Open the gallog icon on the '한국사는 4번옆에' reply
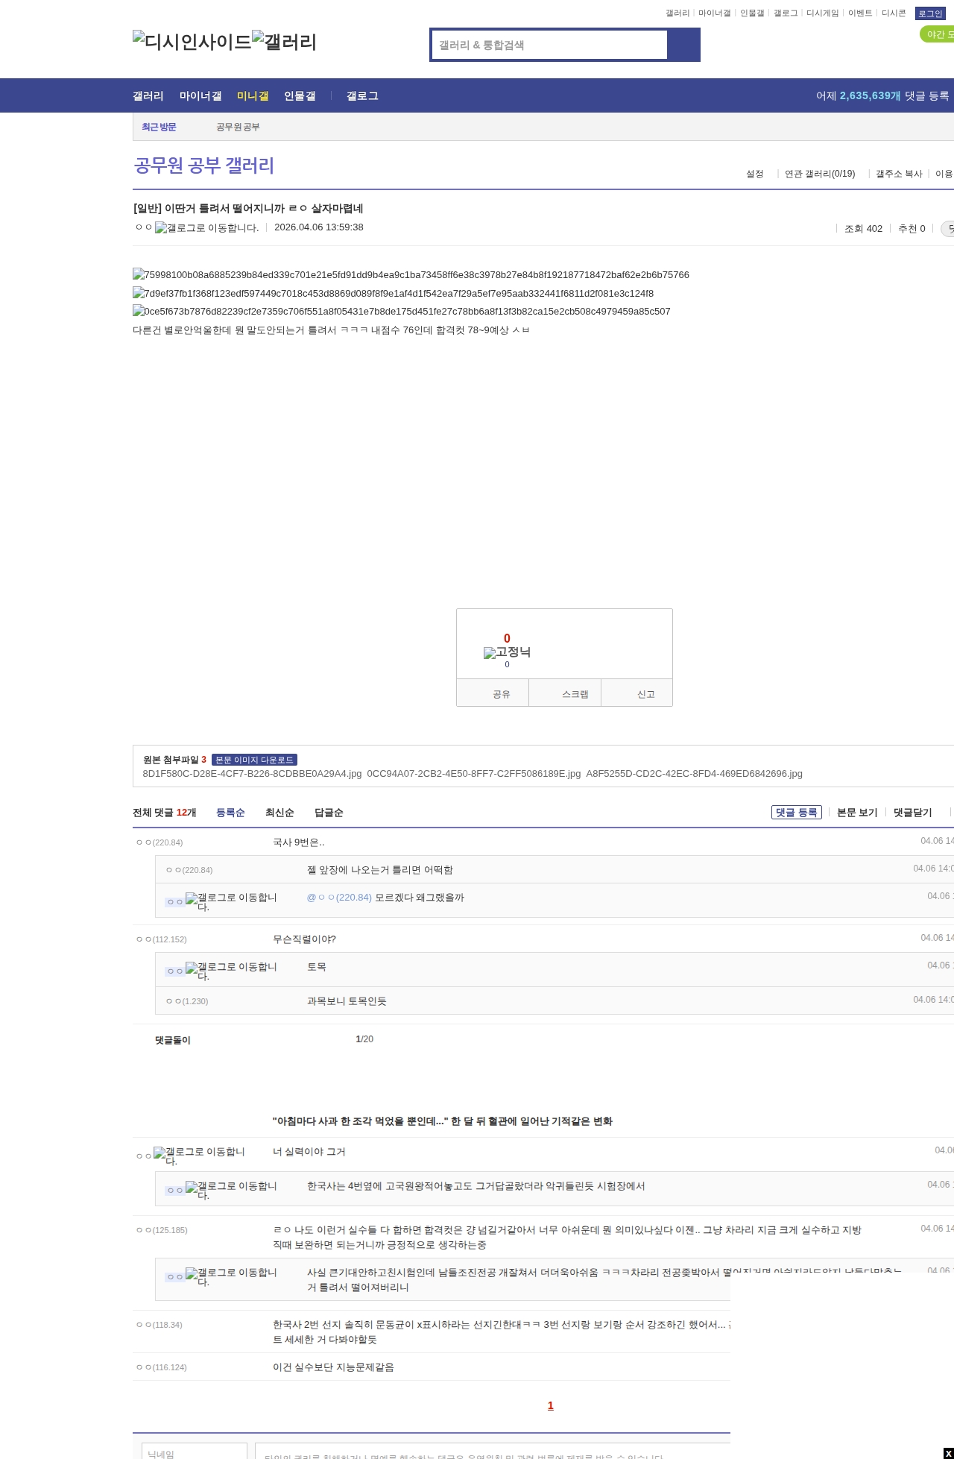954x1459 pixels. click(231, 1191)
